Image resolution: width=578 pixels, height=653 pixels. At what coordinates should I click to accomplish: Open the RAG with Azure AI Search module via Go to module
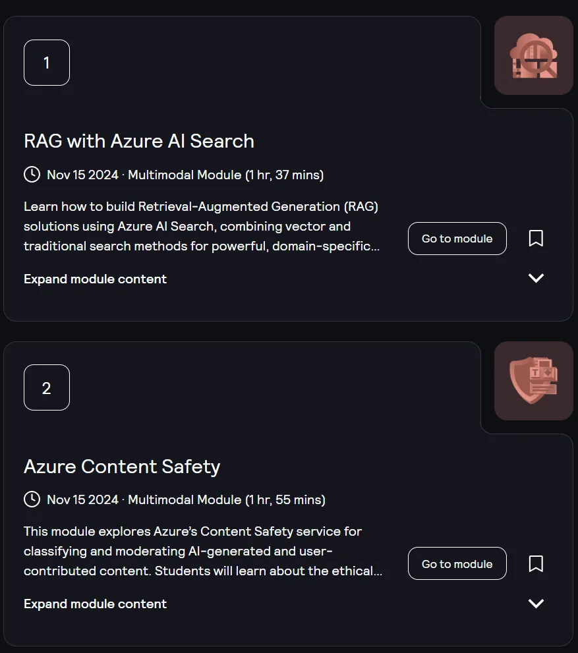[457, 239]
